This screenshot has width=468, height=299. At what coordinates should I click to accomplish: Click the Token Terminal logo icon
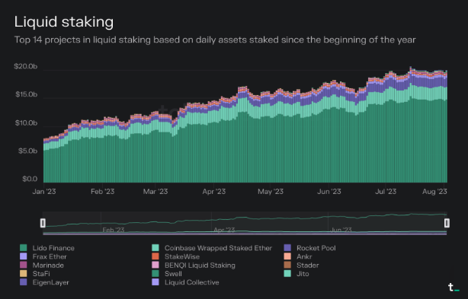pos(454,288)
